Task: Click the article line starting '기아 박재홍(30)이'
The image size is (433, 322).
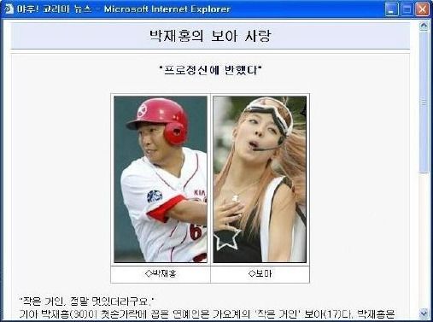Action: [x=207, y=314]
